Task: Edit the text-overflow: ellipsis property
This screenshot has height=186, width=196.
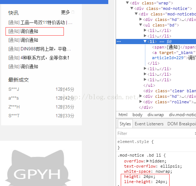Action: tap(153, 166)
